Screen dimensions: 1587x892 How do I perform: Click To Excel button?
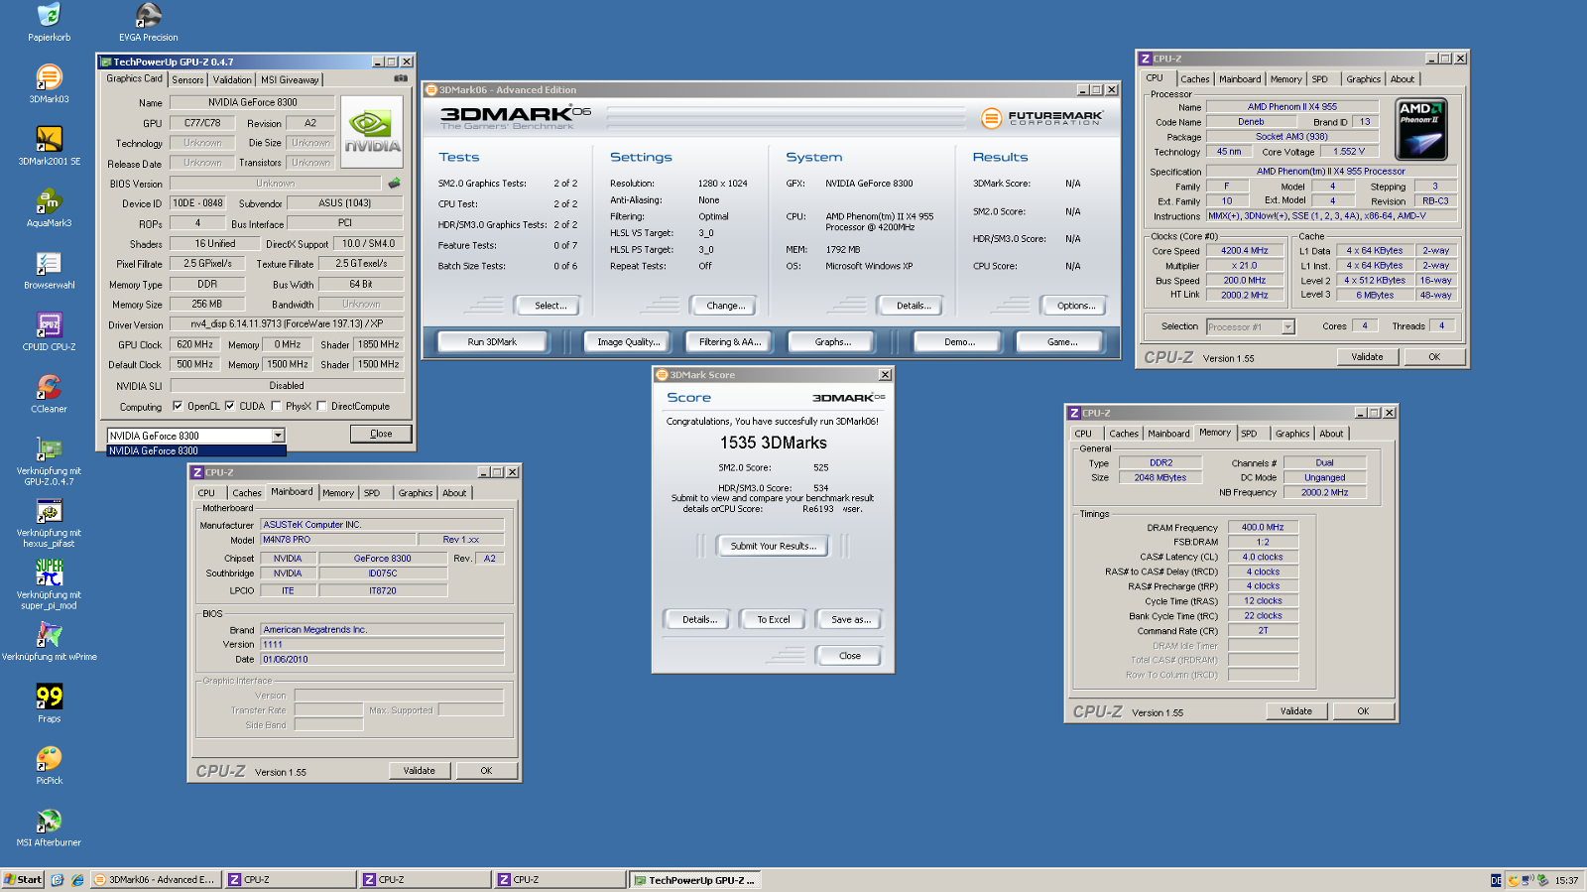click(774, 620)
